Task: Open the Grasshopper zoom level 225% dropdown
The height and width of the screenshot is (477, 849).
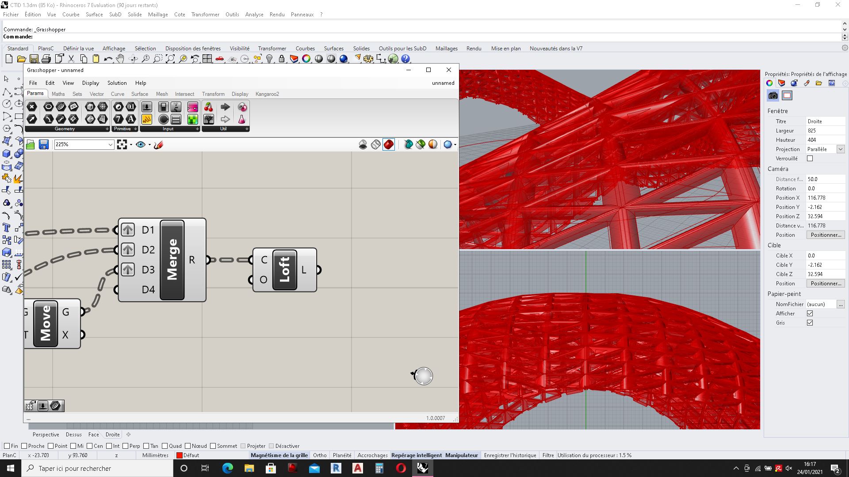Action: tap(111, 144)
